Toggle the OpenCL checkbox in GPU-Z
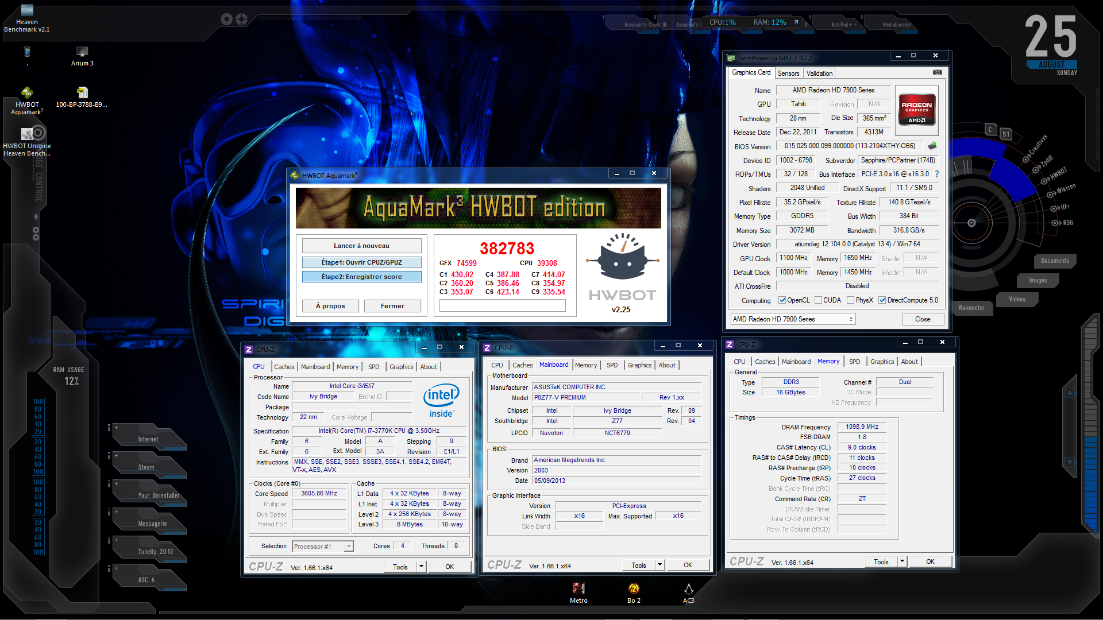Screen dimensions: 1103x620 click(782, 300)
